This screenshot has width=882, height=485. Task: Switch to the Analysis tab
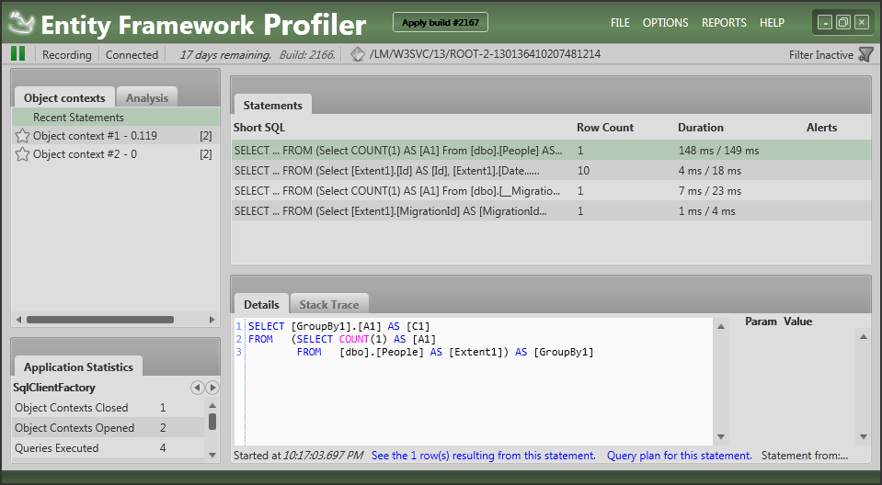pos(147,98)
